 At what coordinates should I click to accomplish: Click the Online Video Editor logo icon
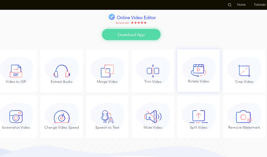pos(112,17)
